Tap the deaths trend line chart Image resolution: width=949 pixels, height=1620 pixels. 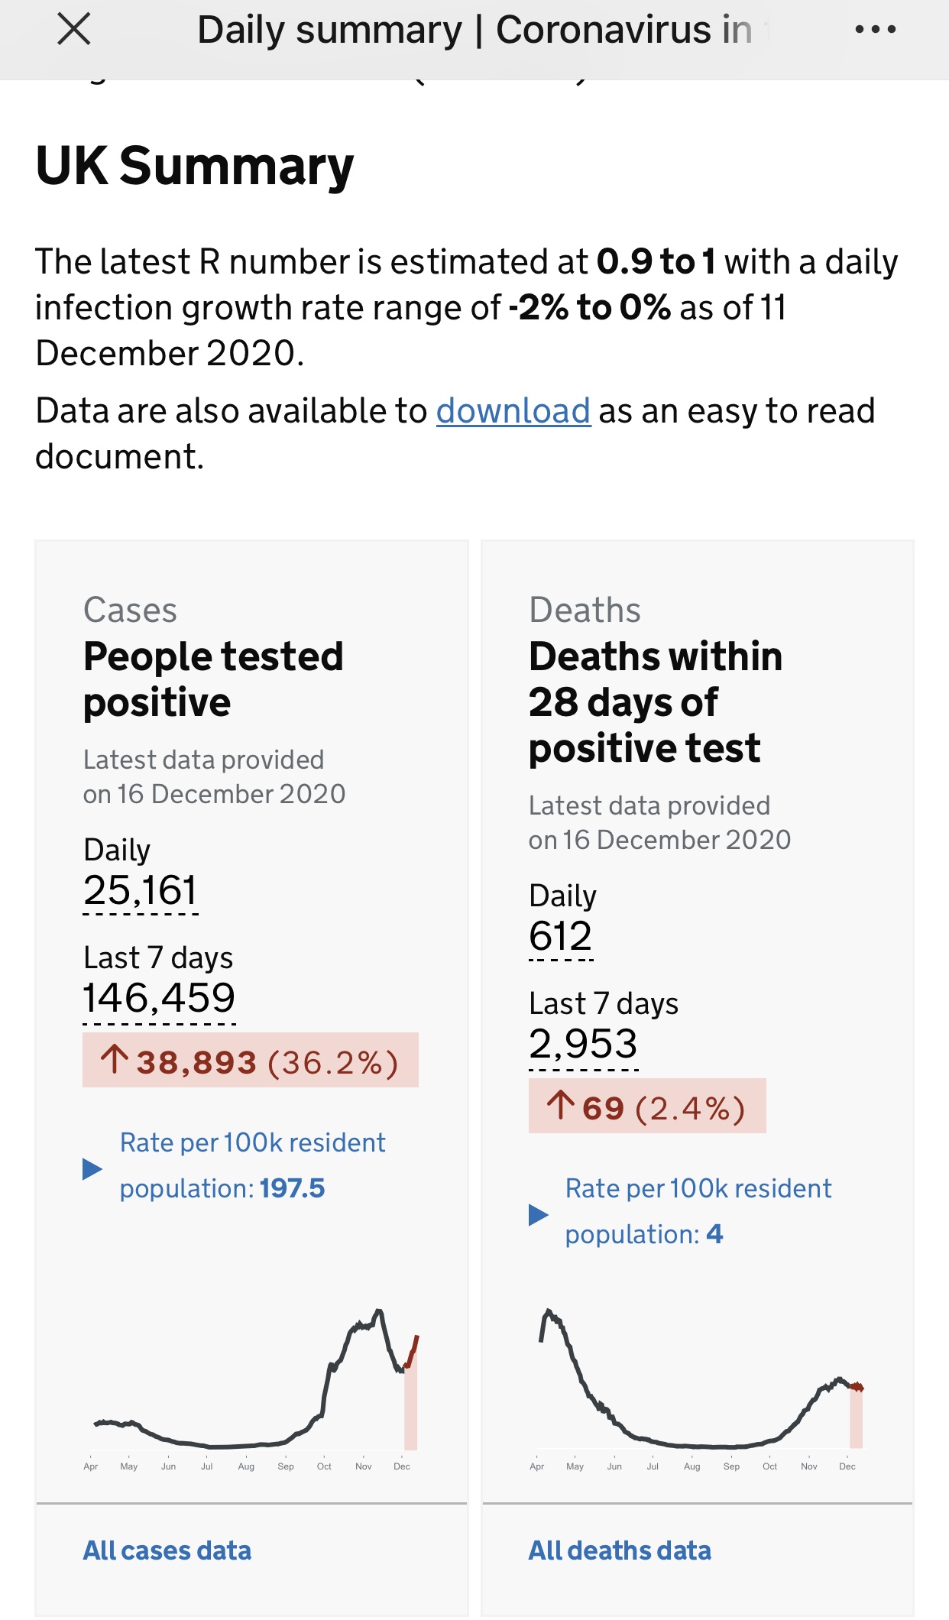(x=698, y=1383)
